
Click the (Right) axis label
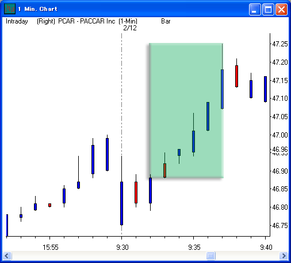coord(46,21)
